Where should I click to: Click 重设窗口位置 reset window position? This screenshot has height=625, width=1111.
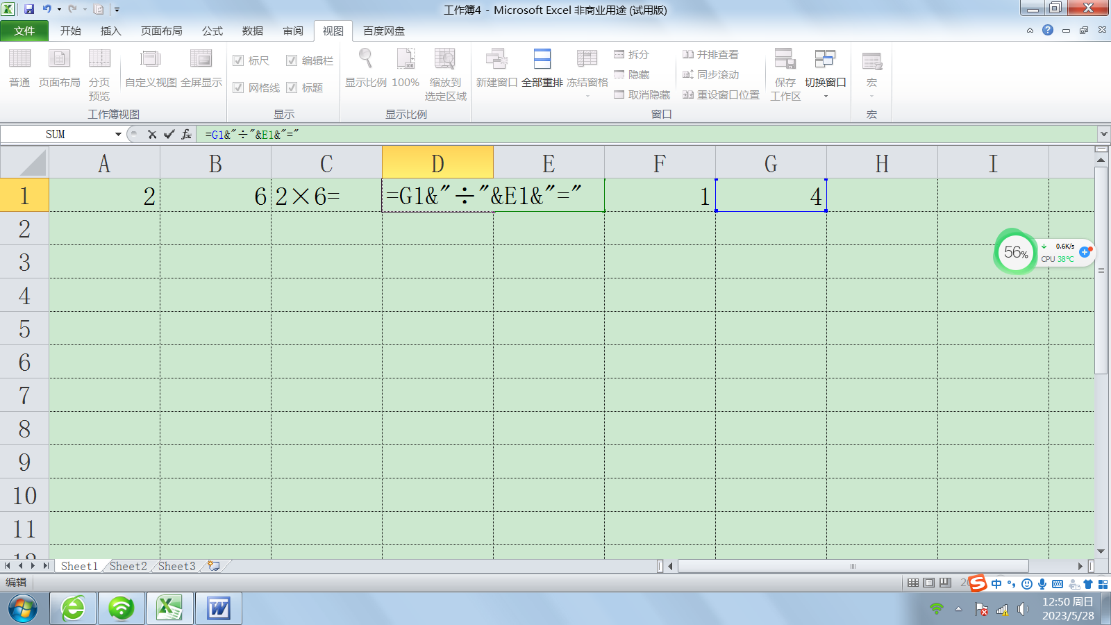(721, 94)
